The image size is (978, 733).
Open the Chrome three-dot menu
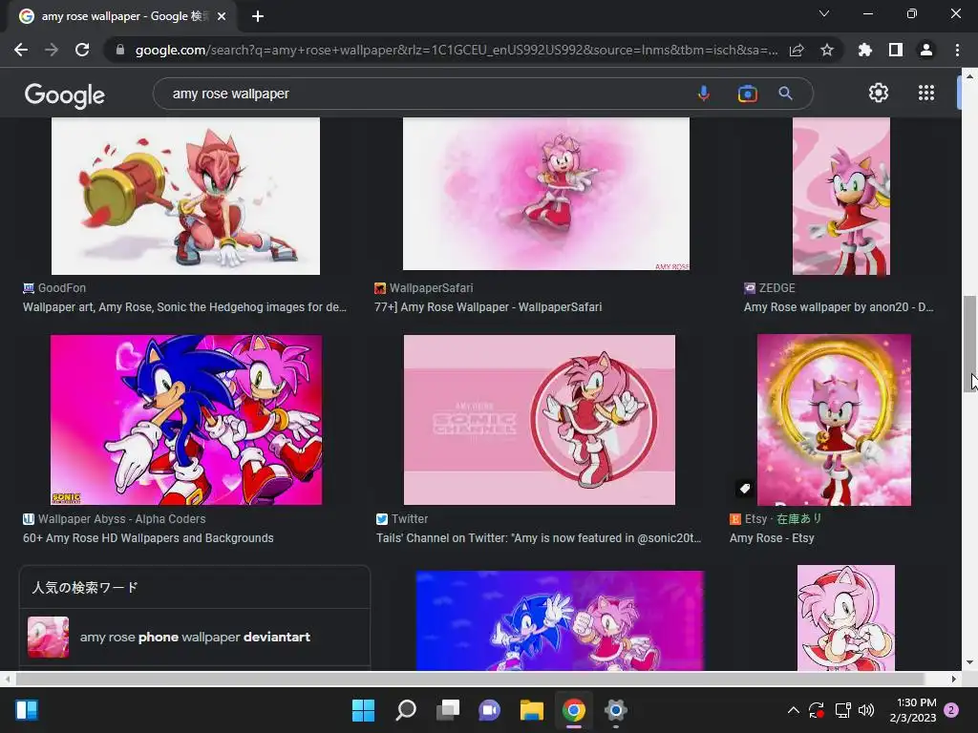(957, 50)
